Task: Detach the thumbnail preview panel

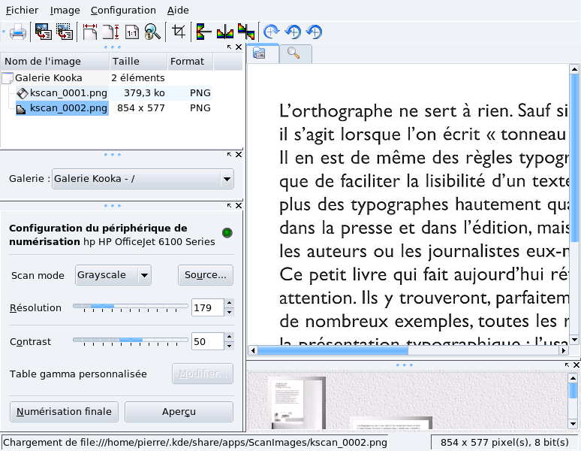Action: (567, 365)
